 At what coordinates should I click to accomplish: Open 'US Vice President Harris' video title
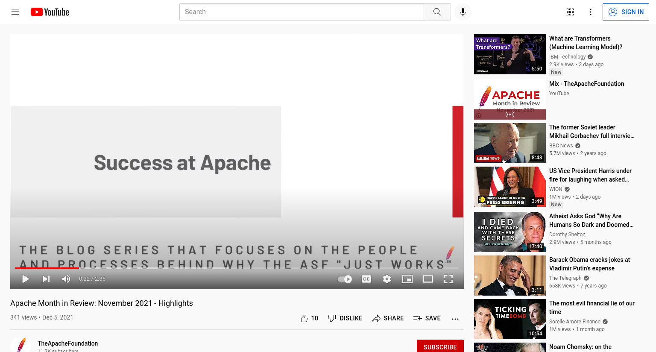[590, 175]
